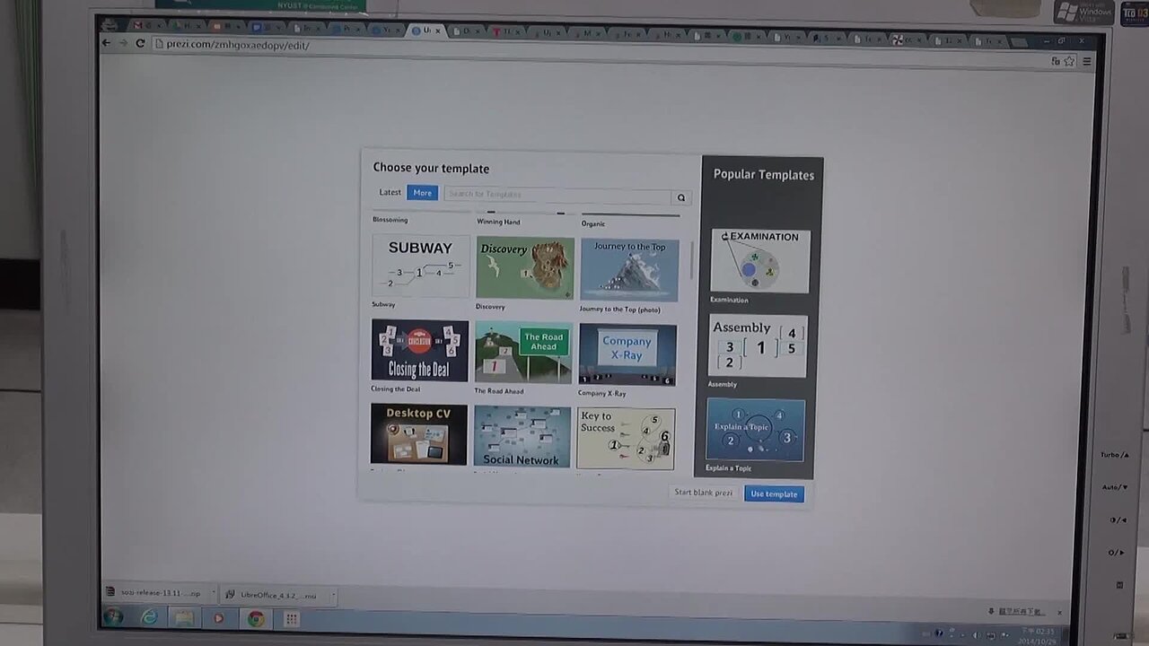Pick the Journey to the Top template
Screen dimensions: 1149x646
[x=629, y=269]
